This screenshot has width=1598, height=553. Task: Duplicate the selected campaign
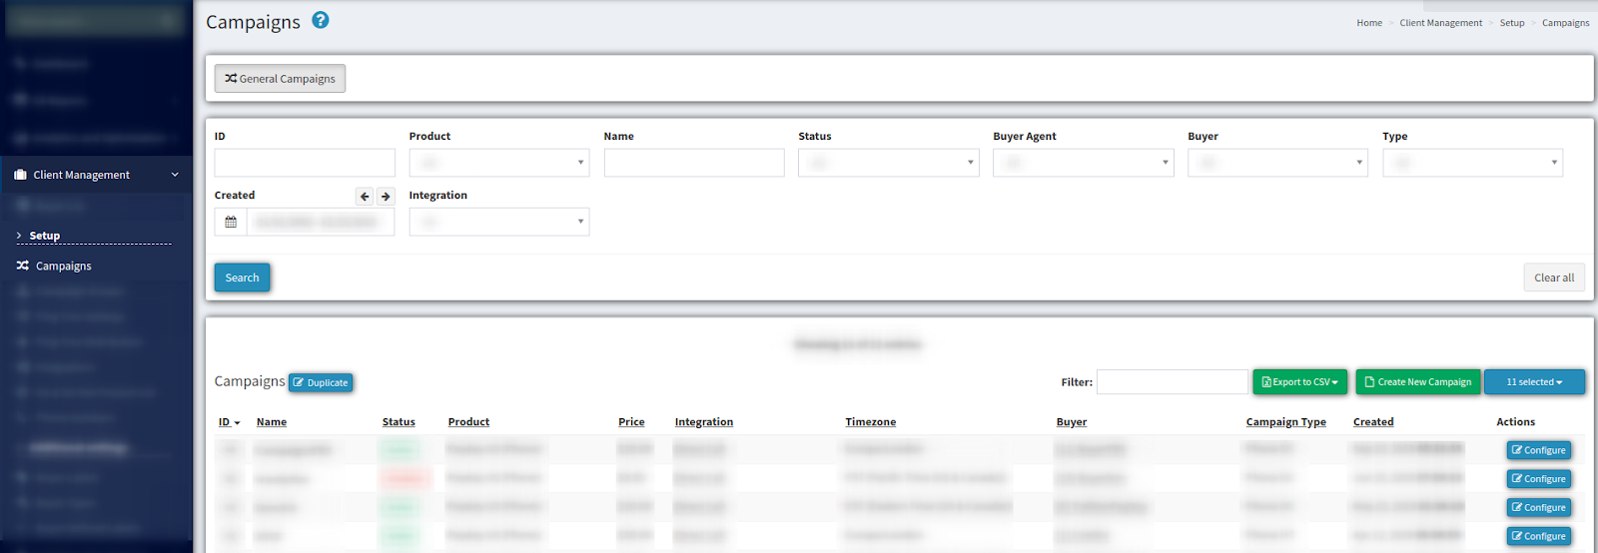click(321, 382)
